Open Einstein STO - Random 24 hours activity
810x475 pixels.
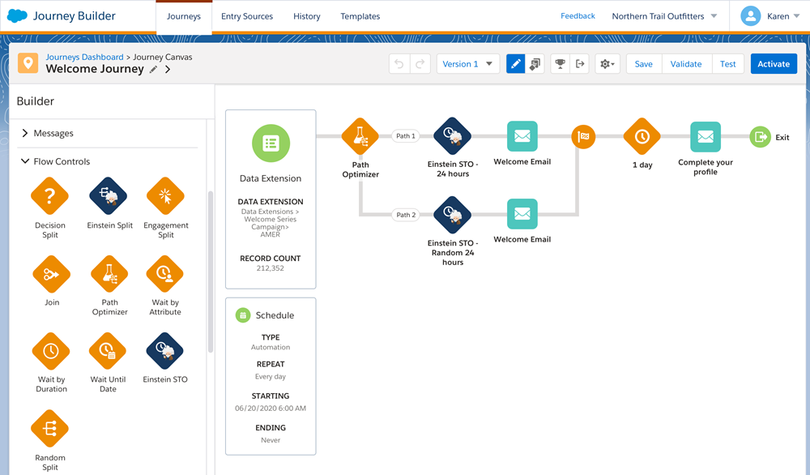point(453,215)
